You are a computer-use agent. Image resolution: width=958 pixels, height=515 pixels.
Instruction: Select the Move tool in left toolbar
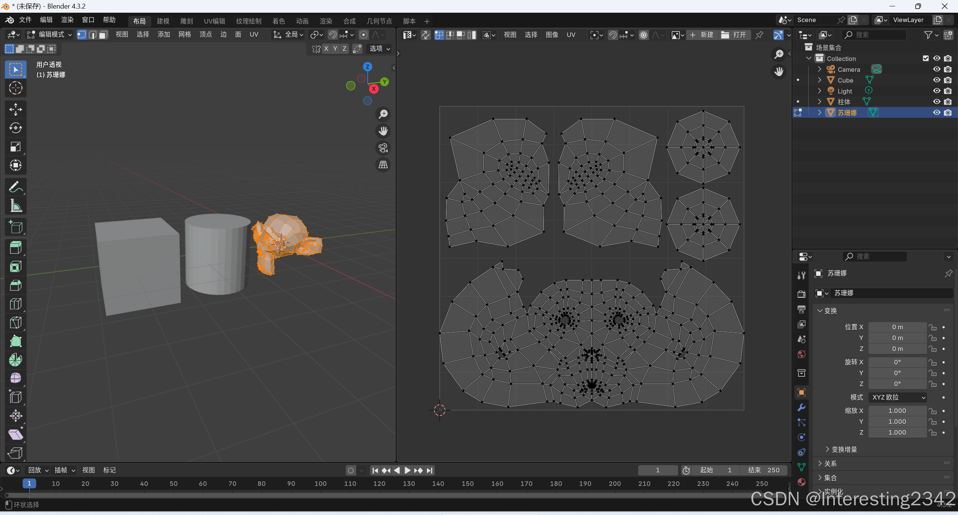(x=15, y=110)
